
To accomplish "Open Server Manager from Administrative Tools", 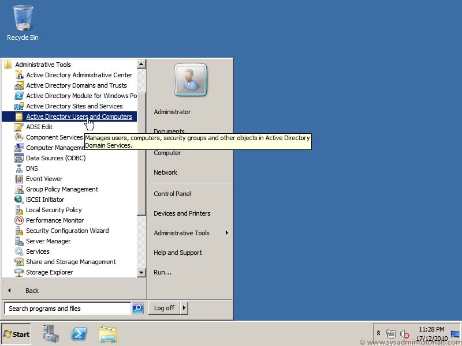I will coord(49,241).
